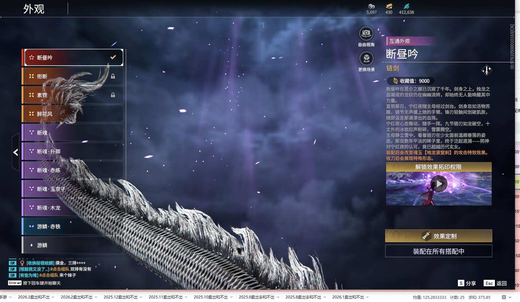Click Esc 返回 to go back
The width and height of the screenshot is (520, 302).
(x=496, y=283)
